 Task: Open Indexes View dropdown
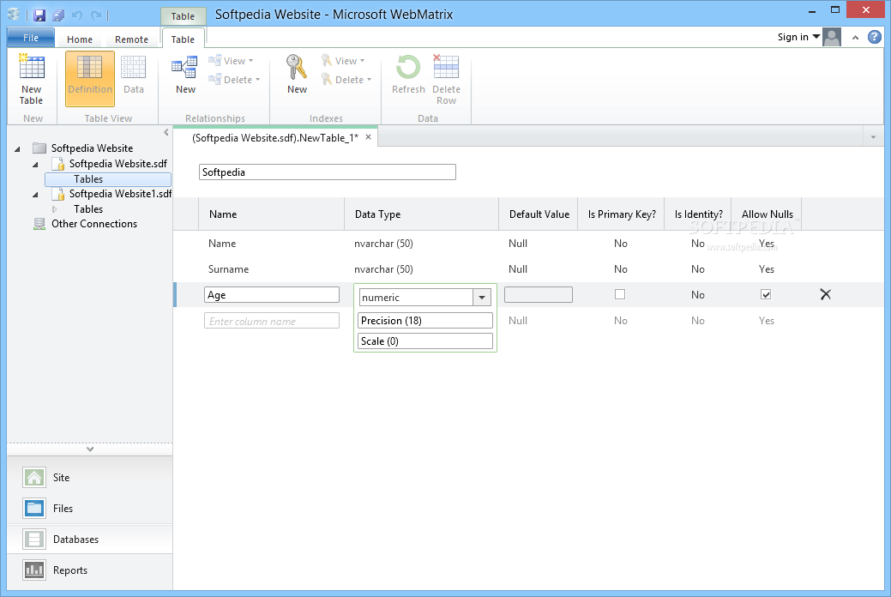(x=343, y=61)
